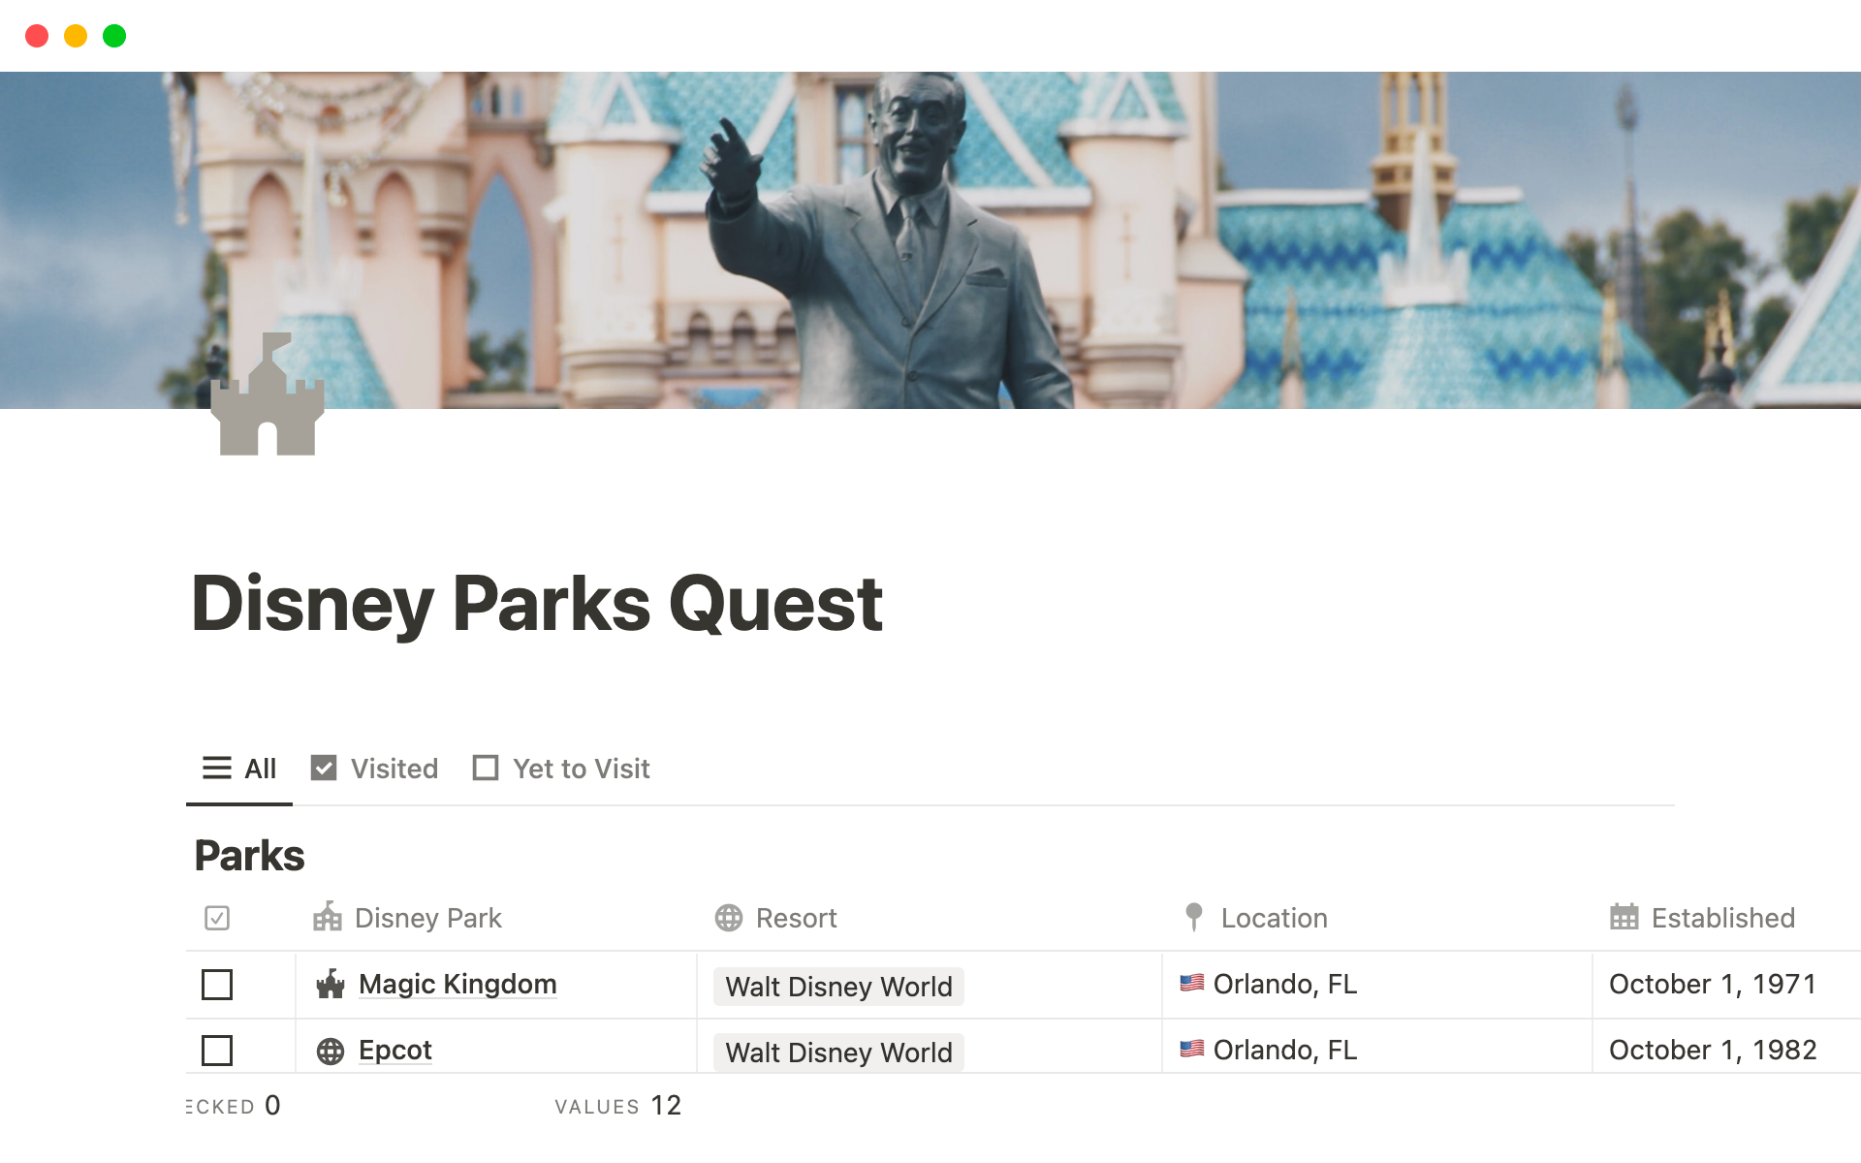Open the Magic Kingdom page link
1861x1163 pixels.
click(x=457, y=984)
